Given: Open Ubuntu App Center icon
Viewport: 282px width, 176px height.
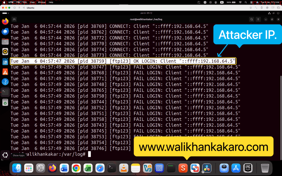Looking at the screenshot, I should (5, 71).
